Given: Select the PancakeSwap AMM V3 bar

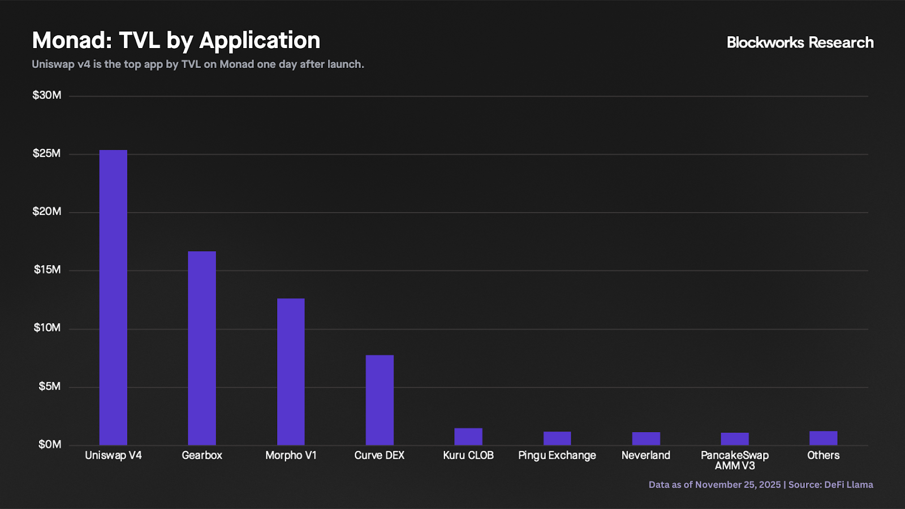Looking at the screenshot, I should (735, 439).
